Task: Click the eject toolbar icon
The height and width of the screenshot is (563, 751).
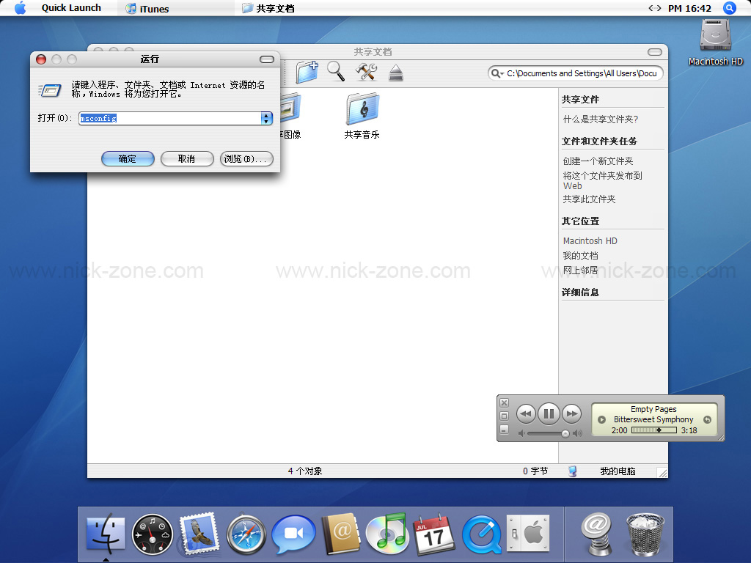Action: 395,73
